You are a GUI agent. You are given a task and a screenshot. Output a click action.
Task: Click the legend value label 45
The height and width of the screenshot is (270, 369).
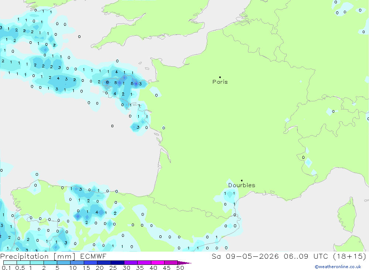pyautogui.click(x=167, y=268)
